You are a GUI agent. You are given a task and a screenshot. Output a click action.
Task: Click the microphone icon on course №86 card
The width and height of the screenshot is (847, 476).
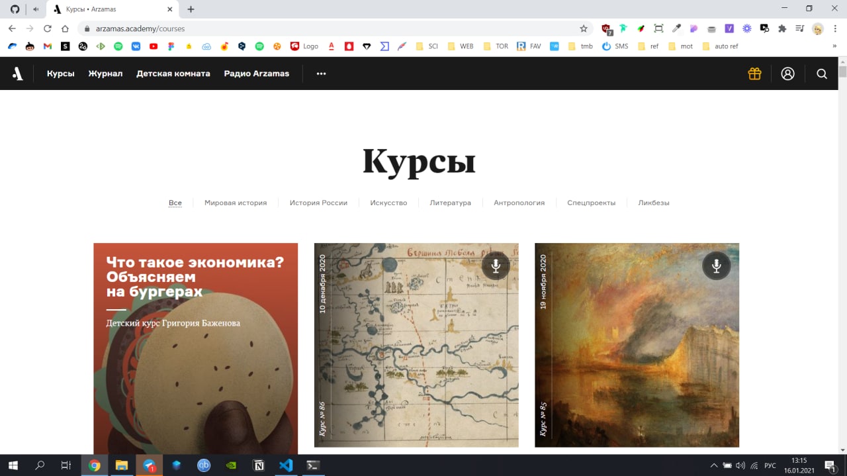496,265
